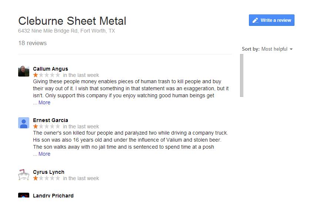The height and width of the screenshot is (206, 313).
Task: Click the pencil icon in review button
Action: point(255,20)
